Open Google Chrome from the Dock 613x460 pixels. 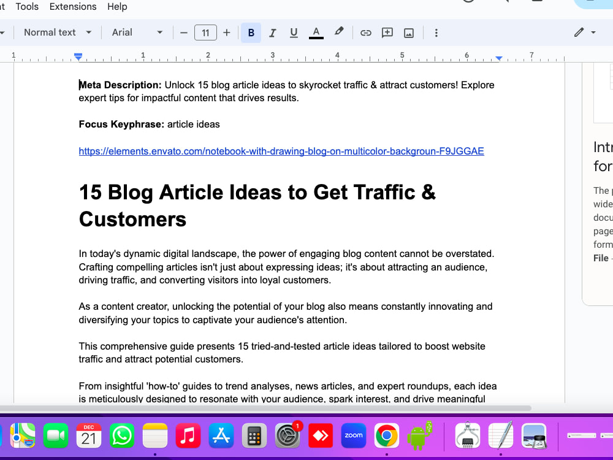pos(387,435)
